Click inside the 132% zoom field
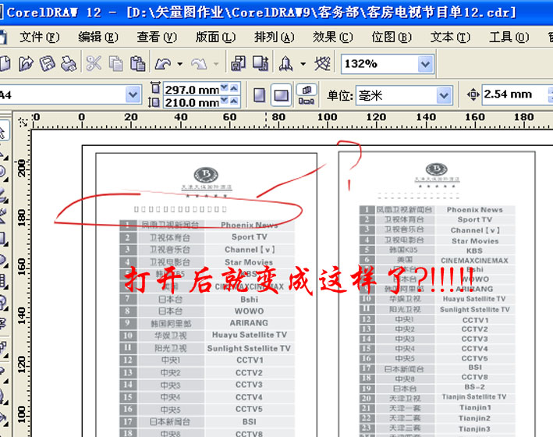 click(380, 64)
